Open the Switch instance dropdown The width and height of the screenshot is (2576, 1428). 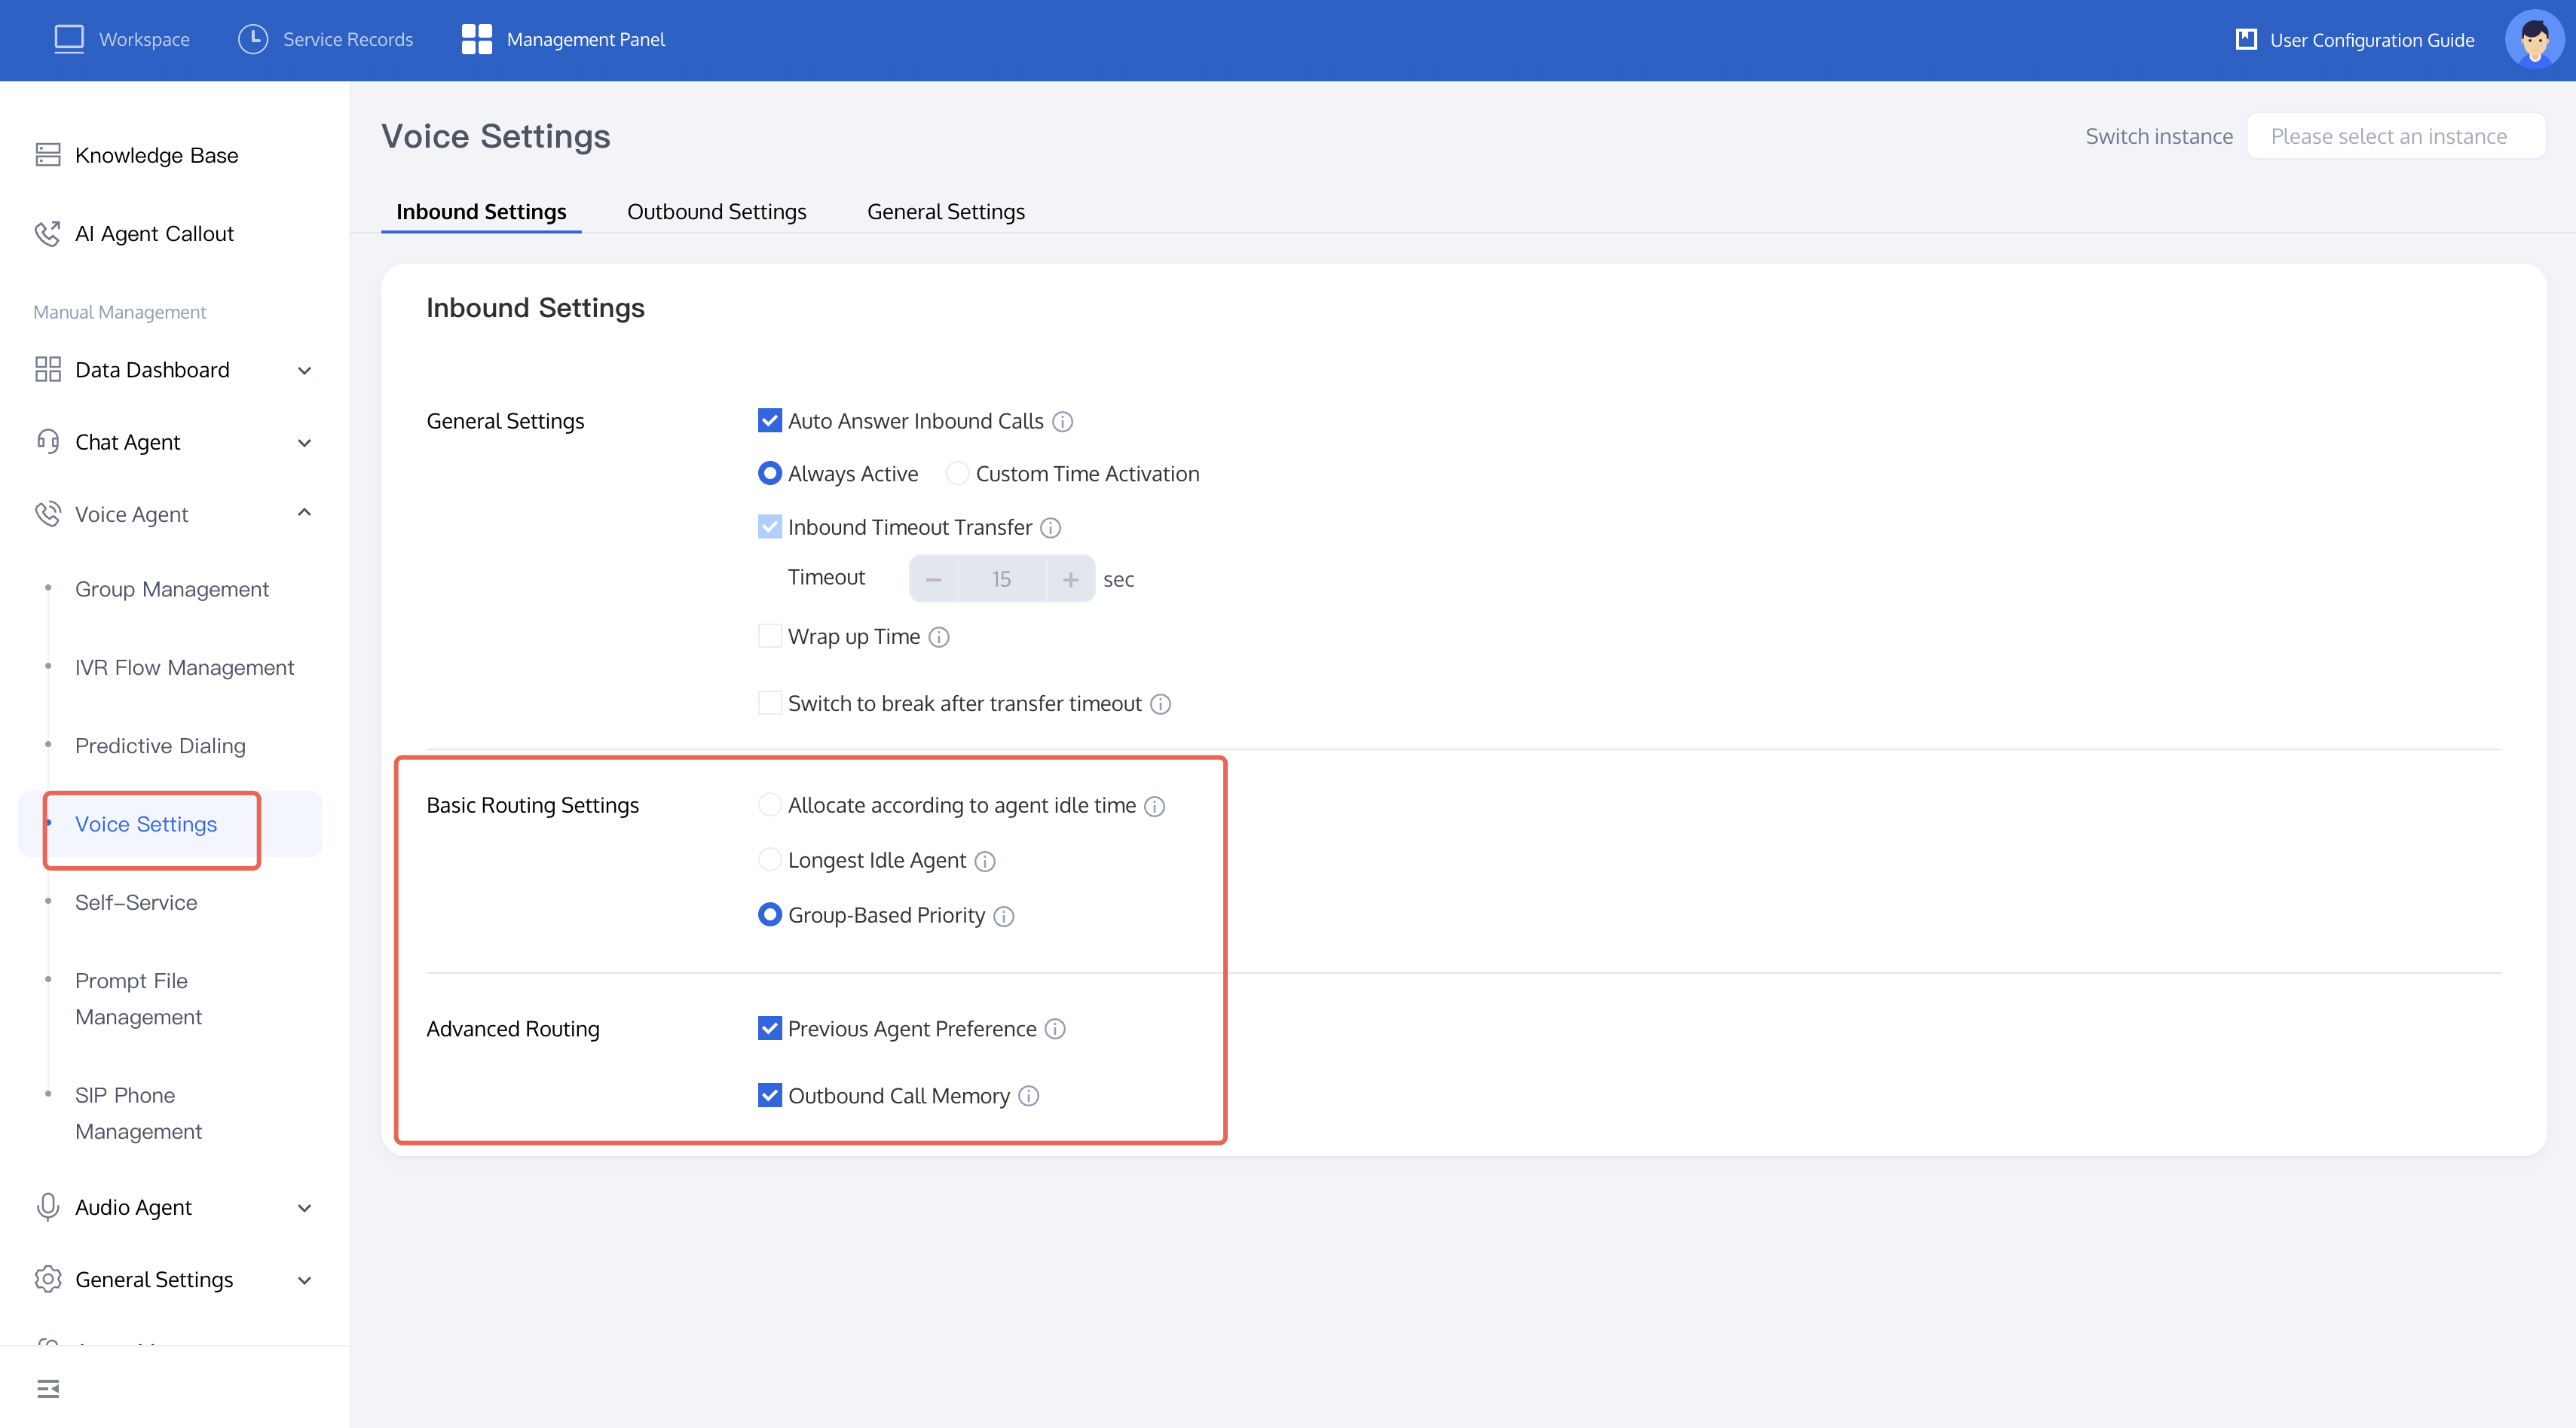(2395, 136)
